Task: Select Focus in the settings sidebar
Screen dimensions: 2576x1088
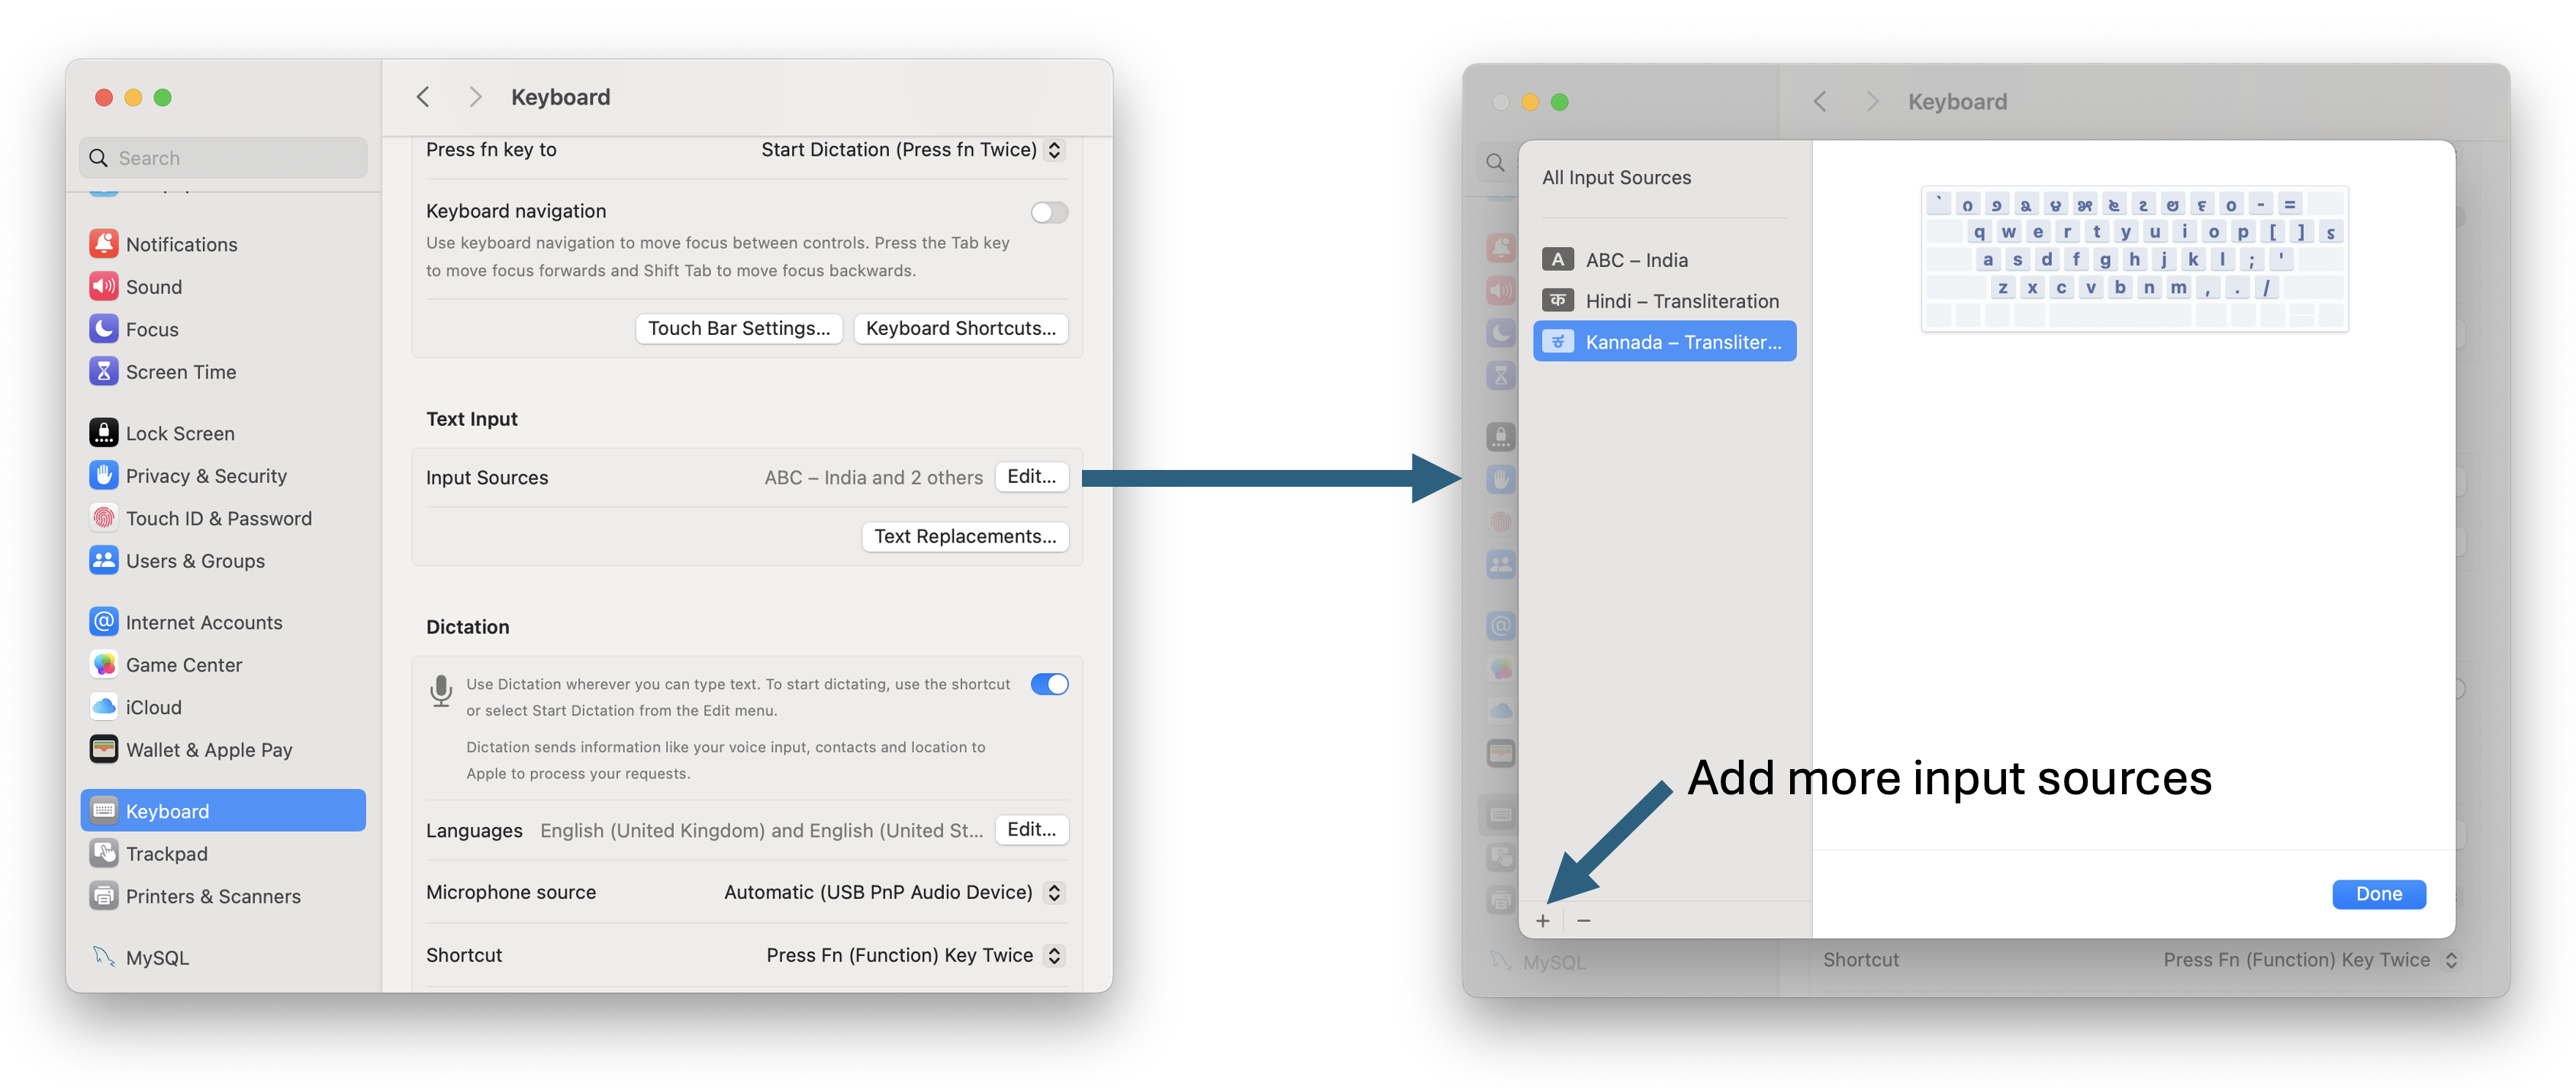Action: pyautogui.click(x=223, y=329)
